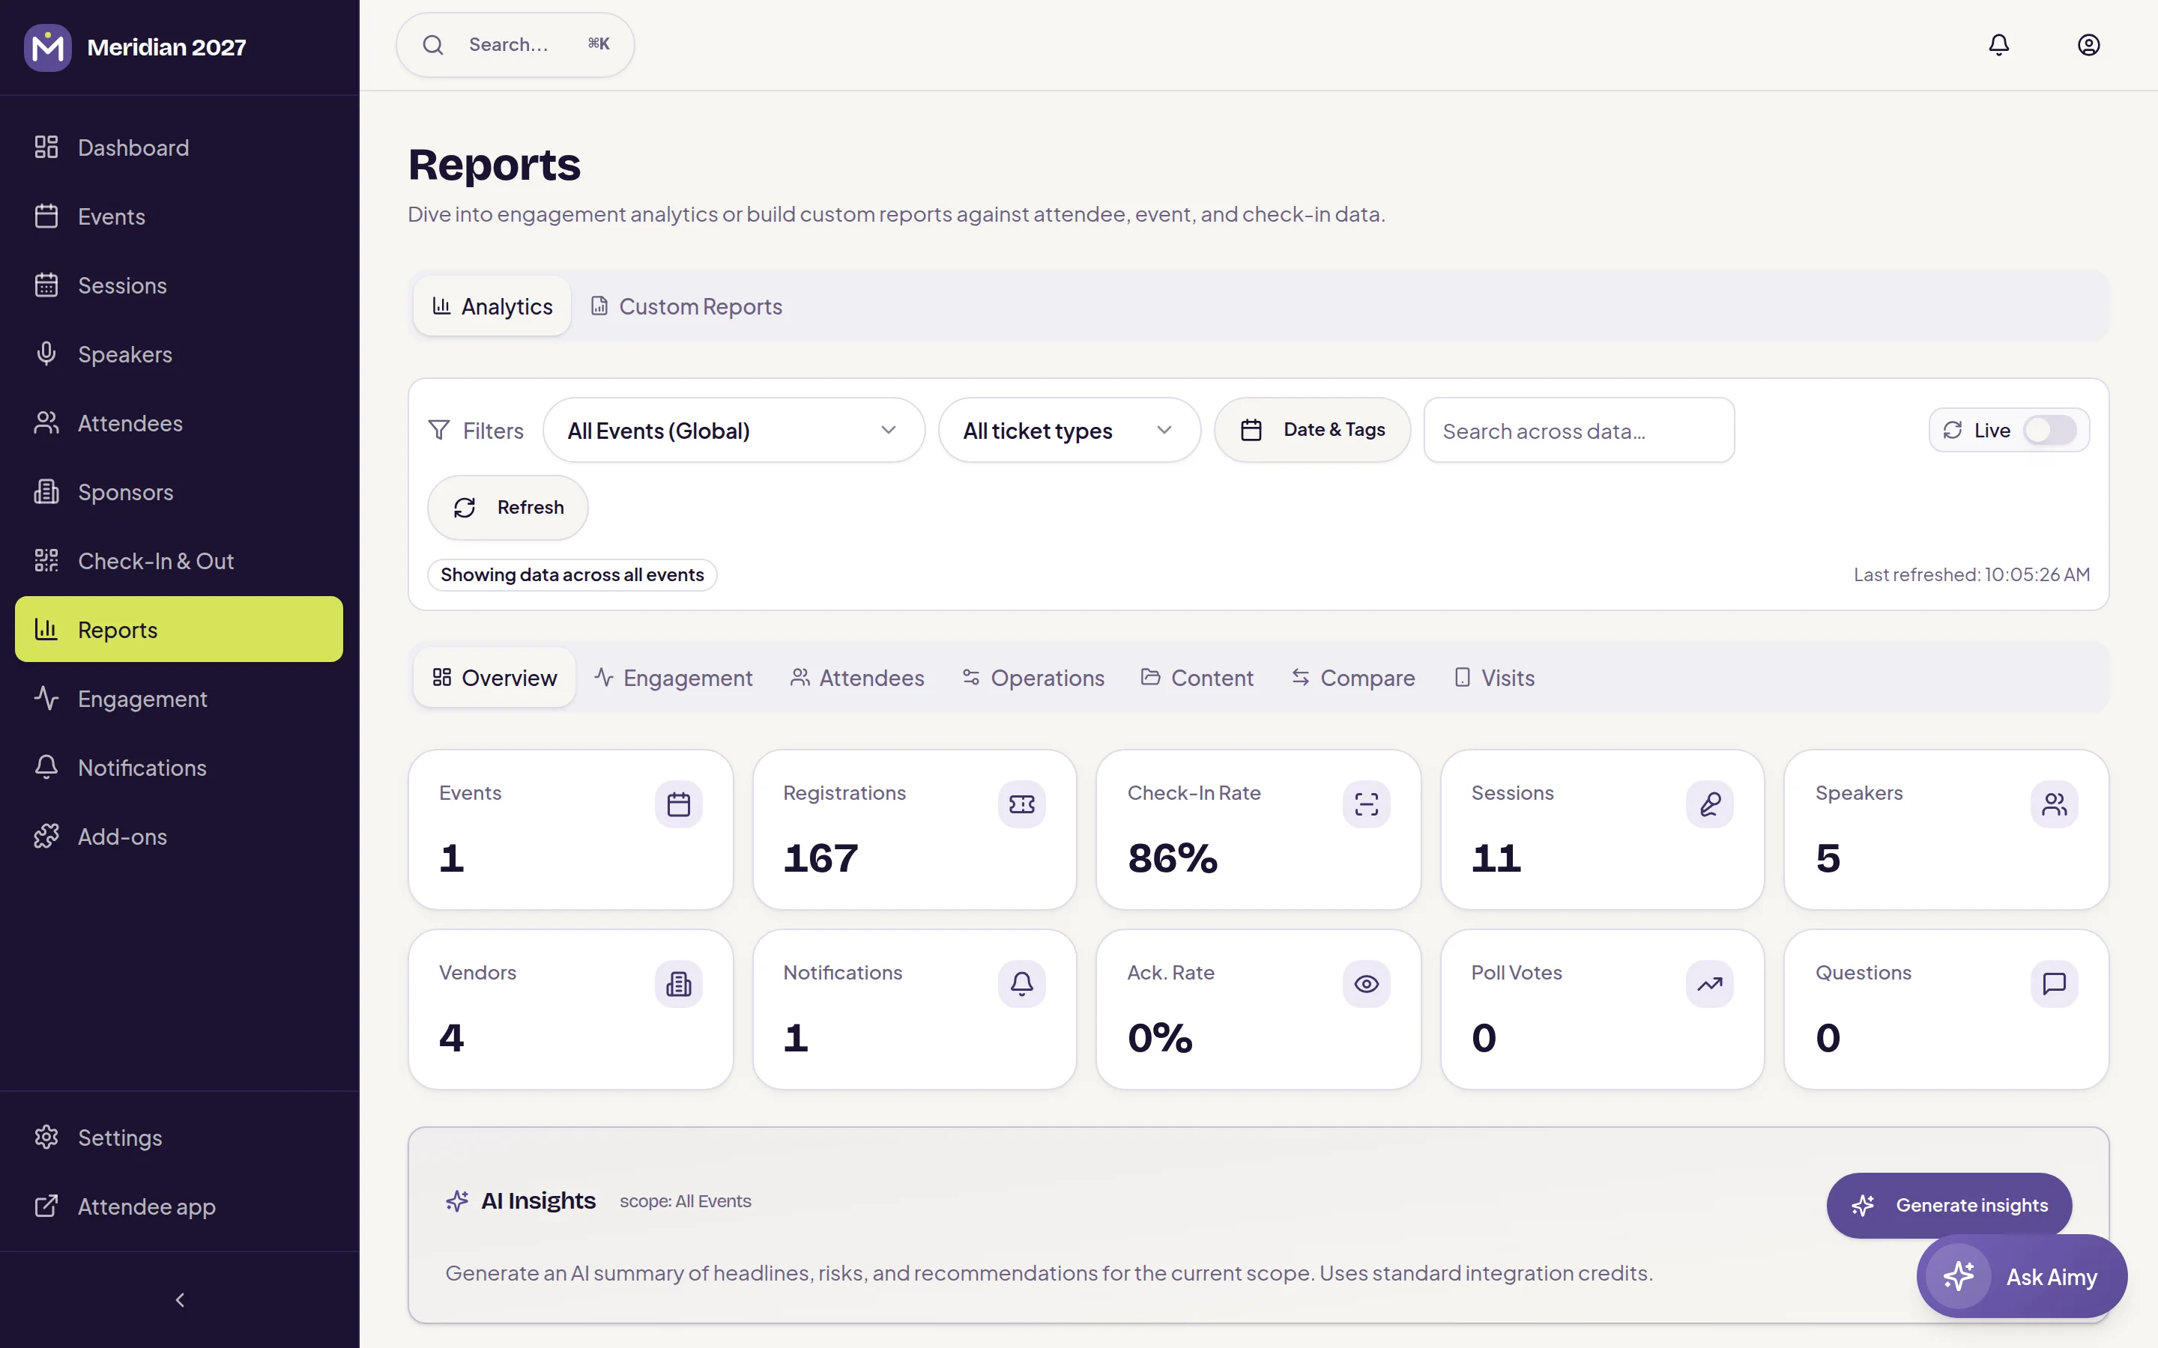The width and height of the screenshot is (2158, 1348).
Task: Switch to the Engagement analytics tab
Action: coord(674,678)
